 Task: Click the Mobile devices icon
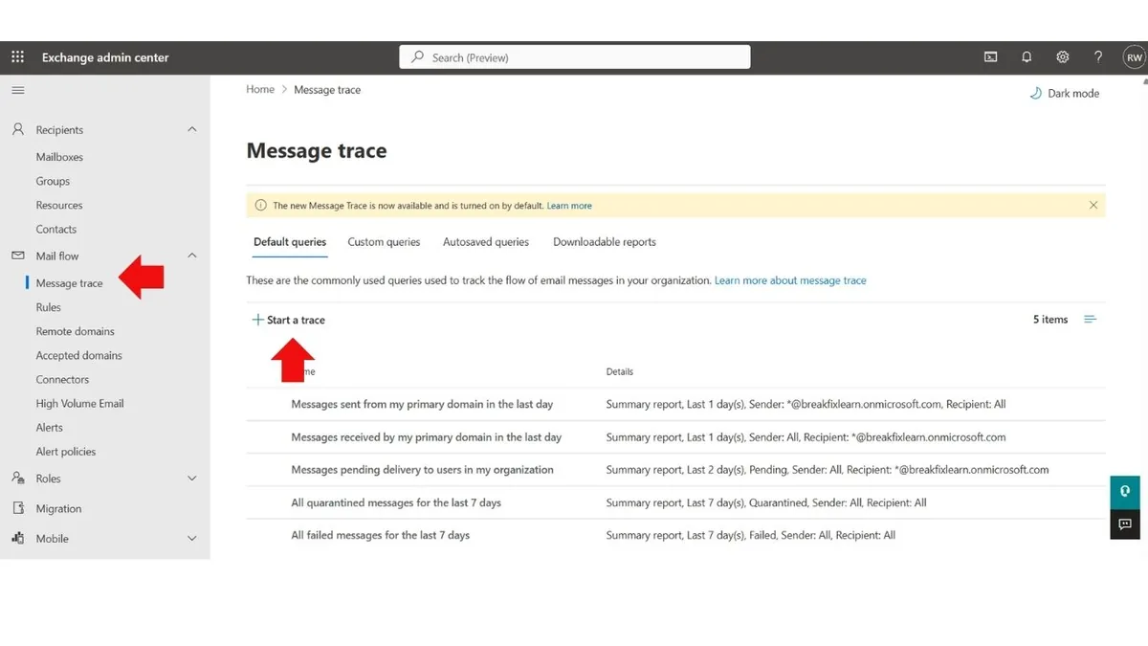pos(17,538)
